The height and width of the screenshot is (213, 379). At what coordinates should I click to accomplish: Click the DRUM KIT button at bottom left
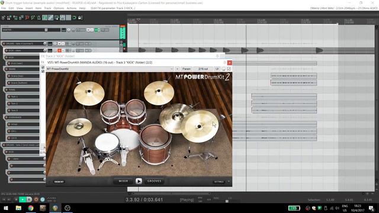coord(59,182)
